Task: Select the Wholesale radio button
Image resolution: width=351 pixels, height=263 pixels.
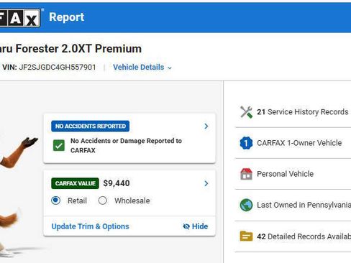Action: (x=103, y=200)
